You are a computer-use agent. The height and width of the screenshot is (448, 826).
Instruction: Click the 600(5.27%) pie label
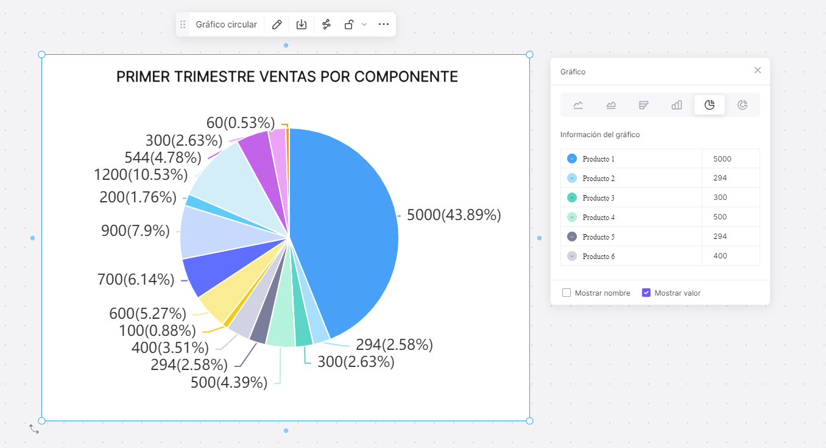pyautogui.click(x=147, y=313)
